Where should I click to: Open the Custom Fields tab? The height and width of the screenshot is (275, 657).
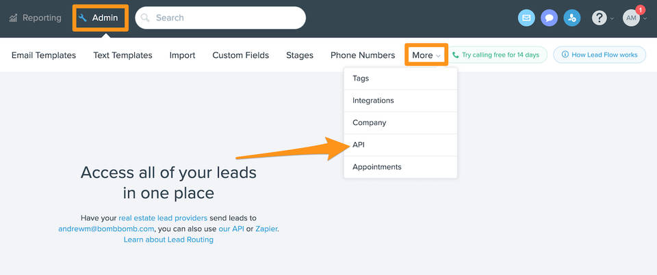coord(240,55)
